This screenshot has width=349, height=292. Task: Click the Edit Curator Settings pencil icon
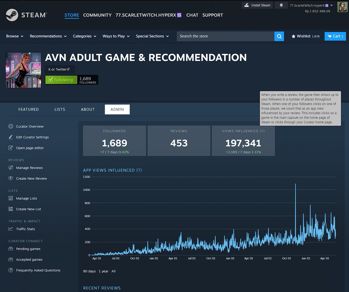[x=11, y=137]
